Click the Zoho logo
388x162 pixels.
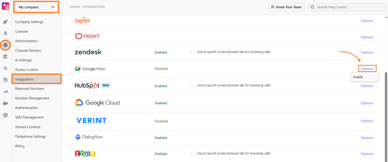click(85, 153)
